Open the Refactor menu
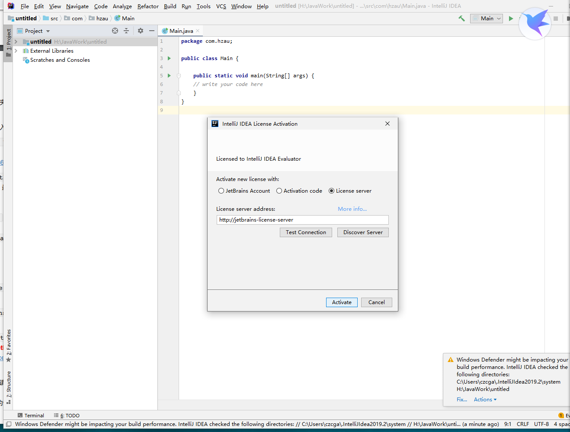The width and height of the screenshot is (570, 432). (148, 6)
